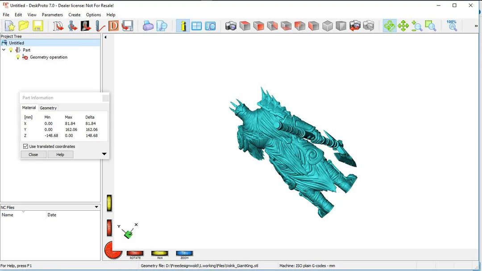Open the Create menu
The width and height of the screenshot is (482, 271).
coord(75,15)
